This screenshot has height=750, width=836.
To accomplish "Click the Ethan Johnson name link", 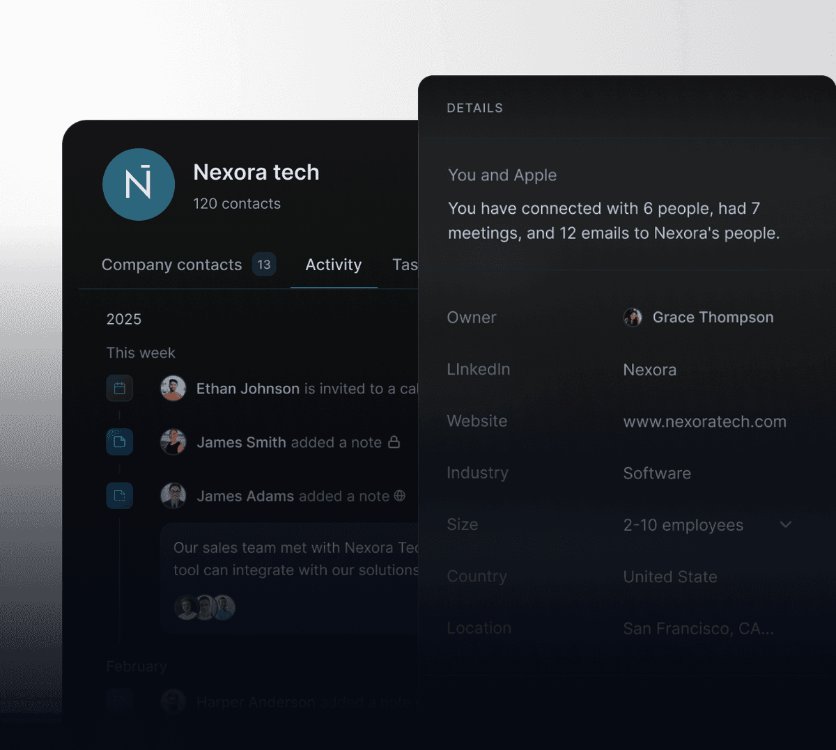I will tap(248, 389).
